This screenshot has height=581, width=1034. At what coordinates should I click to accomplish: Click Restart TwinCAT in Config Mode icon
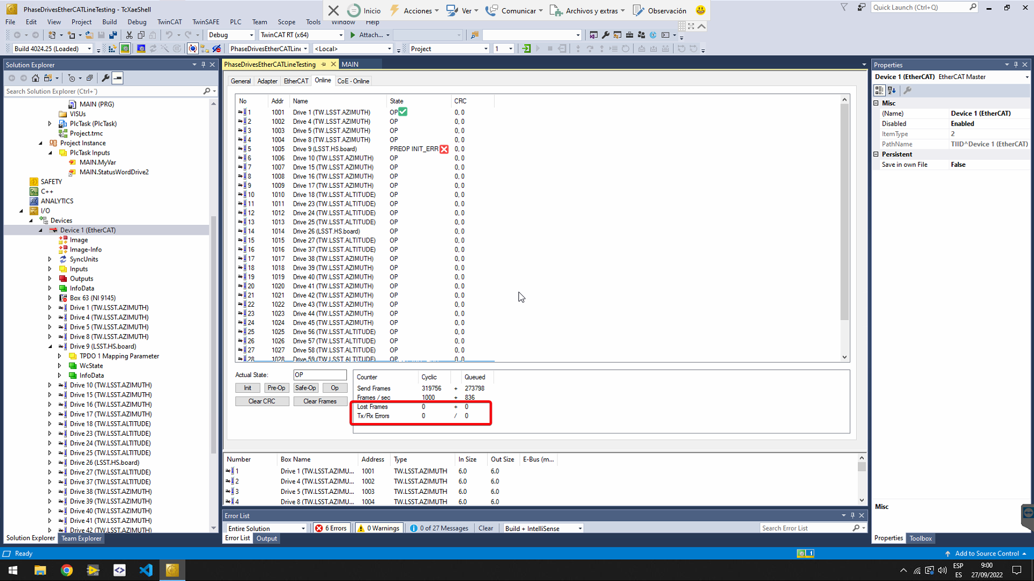141,49
